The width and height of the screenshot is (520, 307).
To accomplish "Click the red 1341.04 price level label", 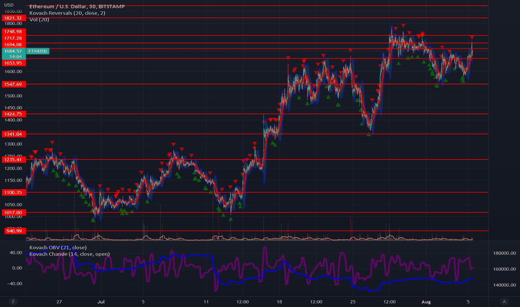I will tap(13, 134).
